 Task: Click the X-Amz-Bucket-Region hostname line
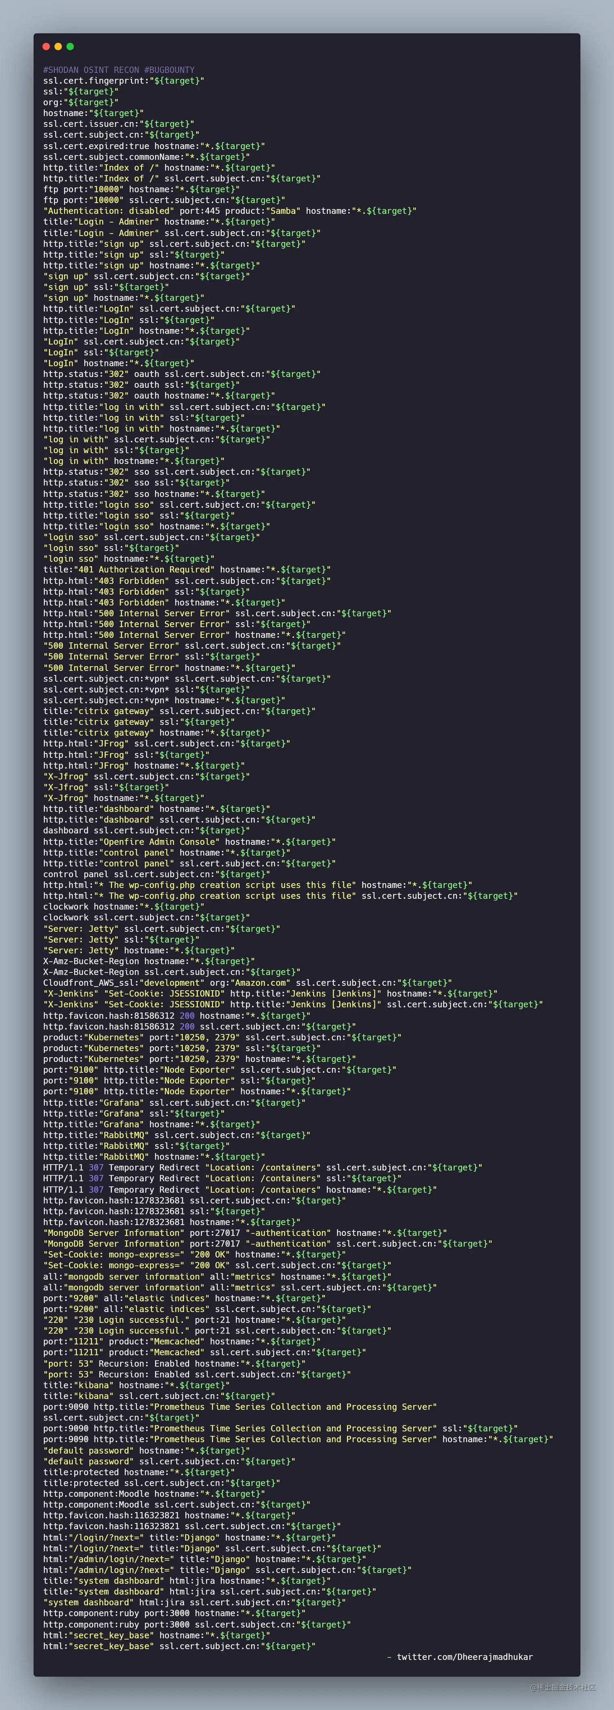(x=149, y=961)
